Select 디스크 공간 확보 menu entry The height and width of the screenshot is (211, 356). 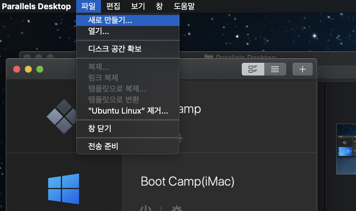(128, 49)
